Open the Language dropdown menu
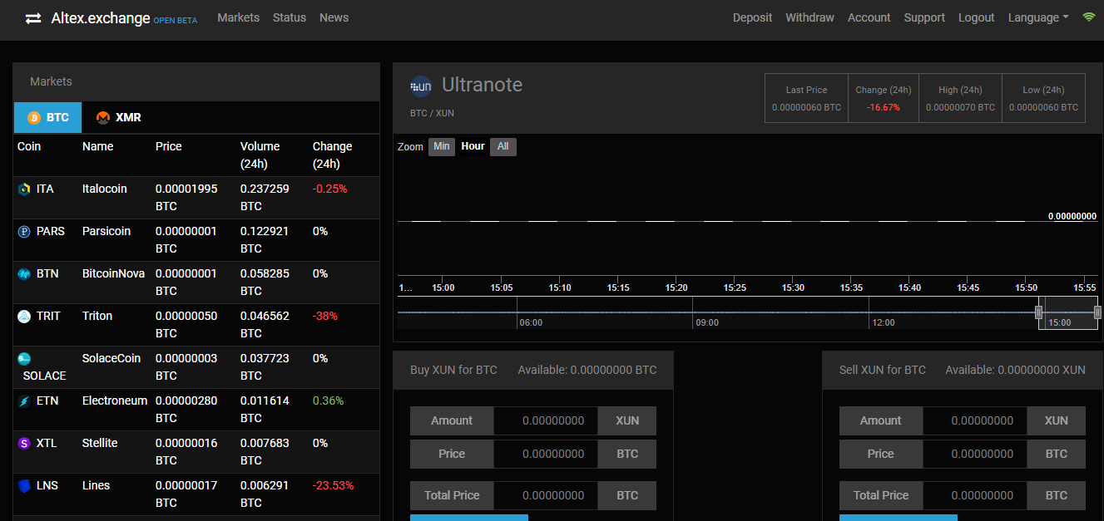1104x521 pixels. (x=1038, y=17)
